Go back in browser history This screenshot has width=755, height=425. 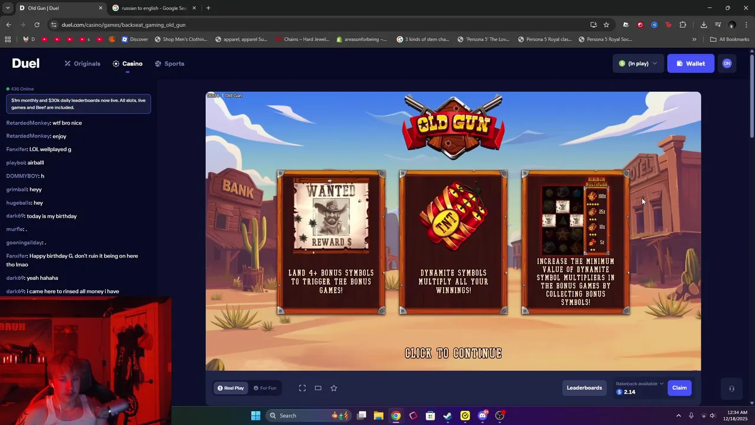click(x=8, y=25)
